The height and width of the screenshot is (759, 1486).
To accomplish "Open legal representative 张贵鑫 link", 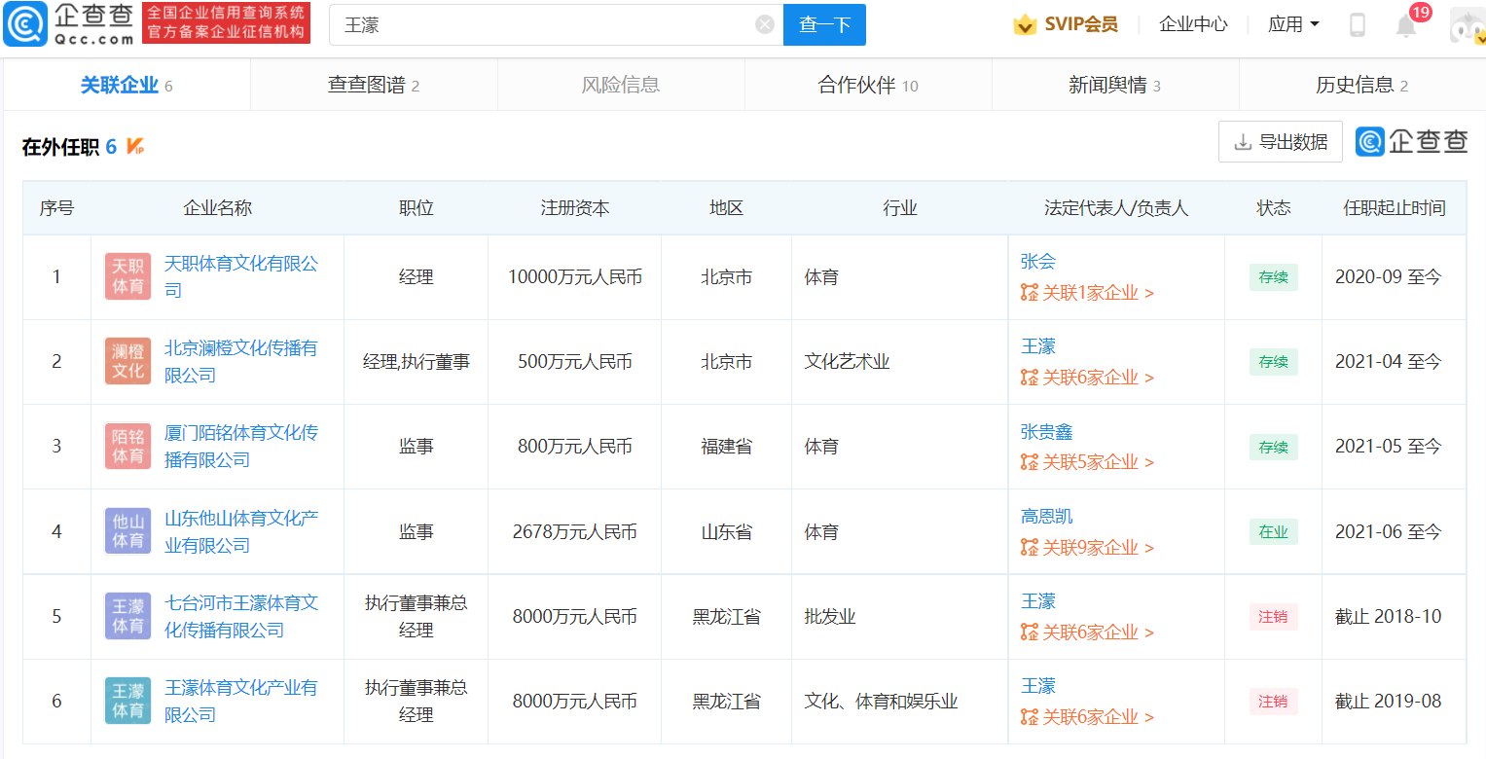I will (1046, 431).
